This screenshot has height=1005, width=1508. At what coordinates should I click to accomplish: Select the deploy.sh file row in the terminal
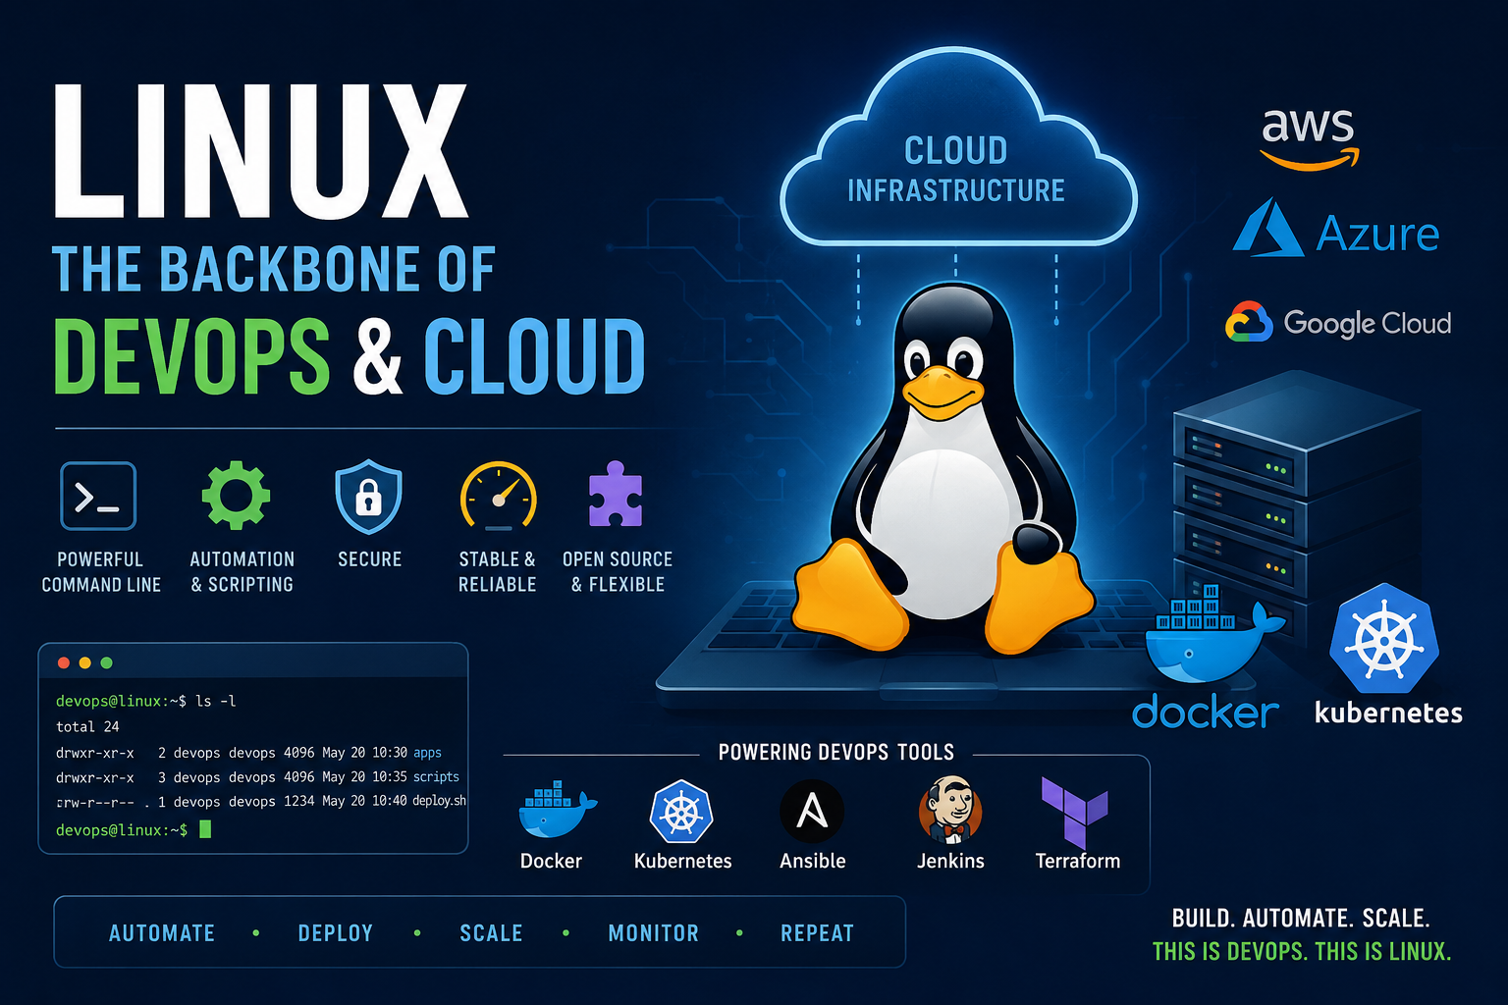[261, 802]
